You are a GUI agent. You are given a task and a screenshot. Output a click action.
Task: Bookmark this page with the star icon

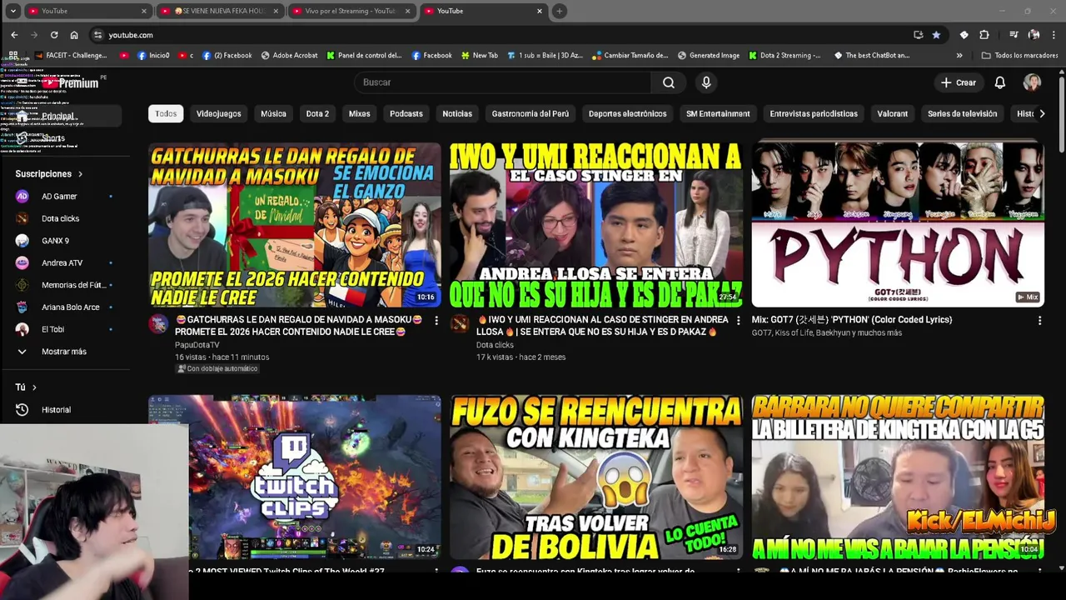[x=936, y=35]
